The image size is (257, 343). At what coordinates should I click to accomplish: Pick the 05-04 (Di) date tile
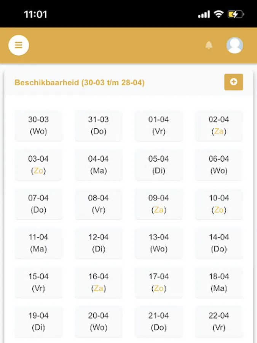click(x=158, y=165)
